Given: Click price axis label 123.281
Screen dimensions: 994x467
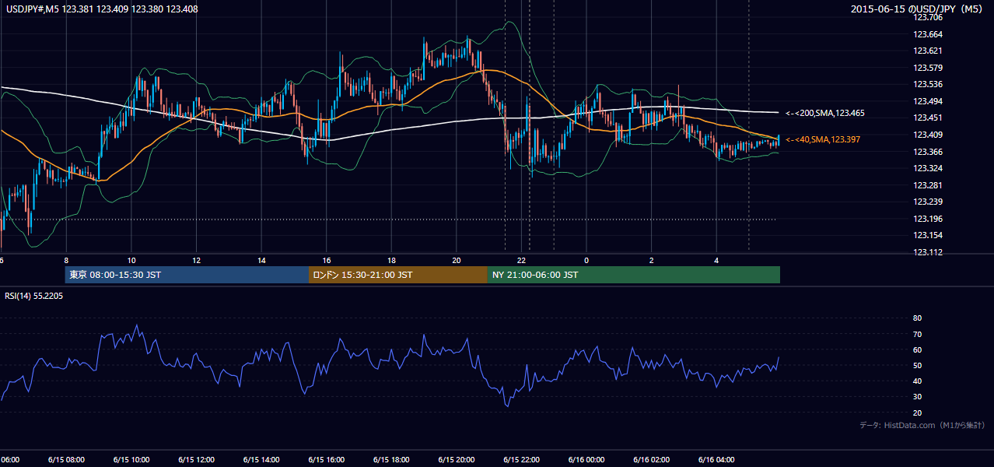Looking at the screenshot, I should (927, 185).
